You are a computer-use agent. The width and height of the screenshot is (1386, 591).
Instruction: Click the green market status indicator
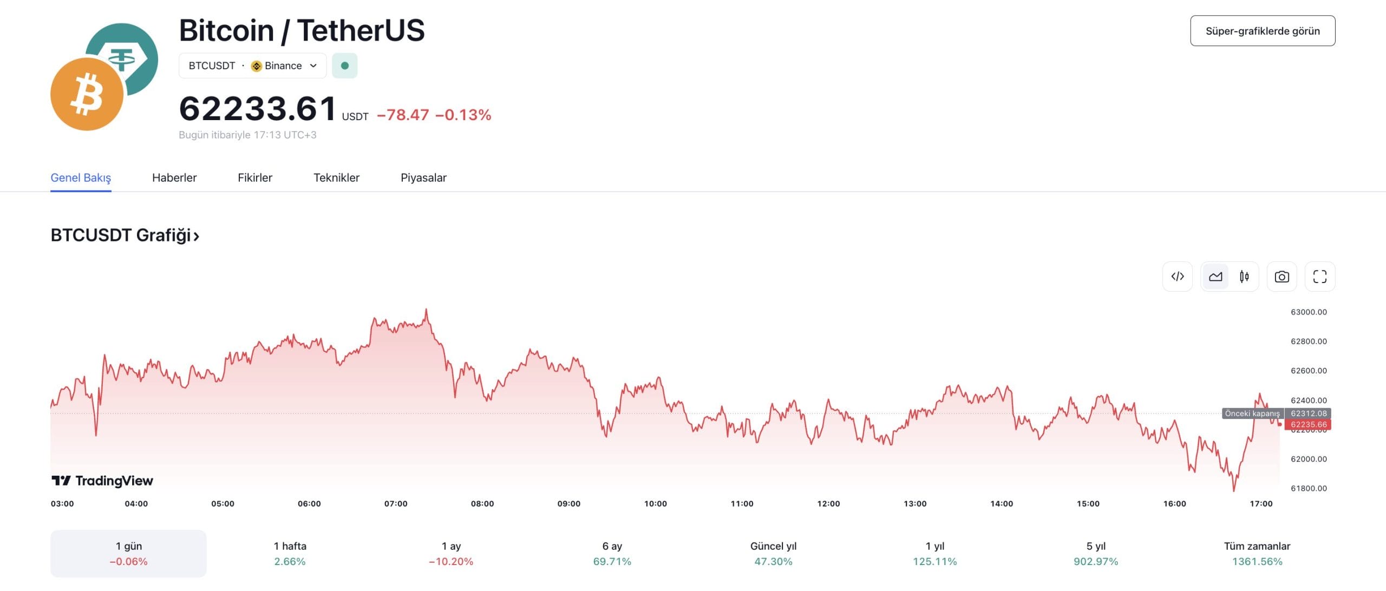345,65
